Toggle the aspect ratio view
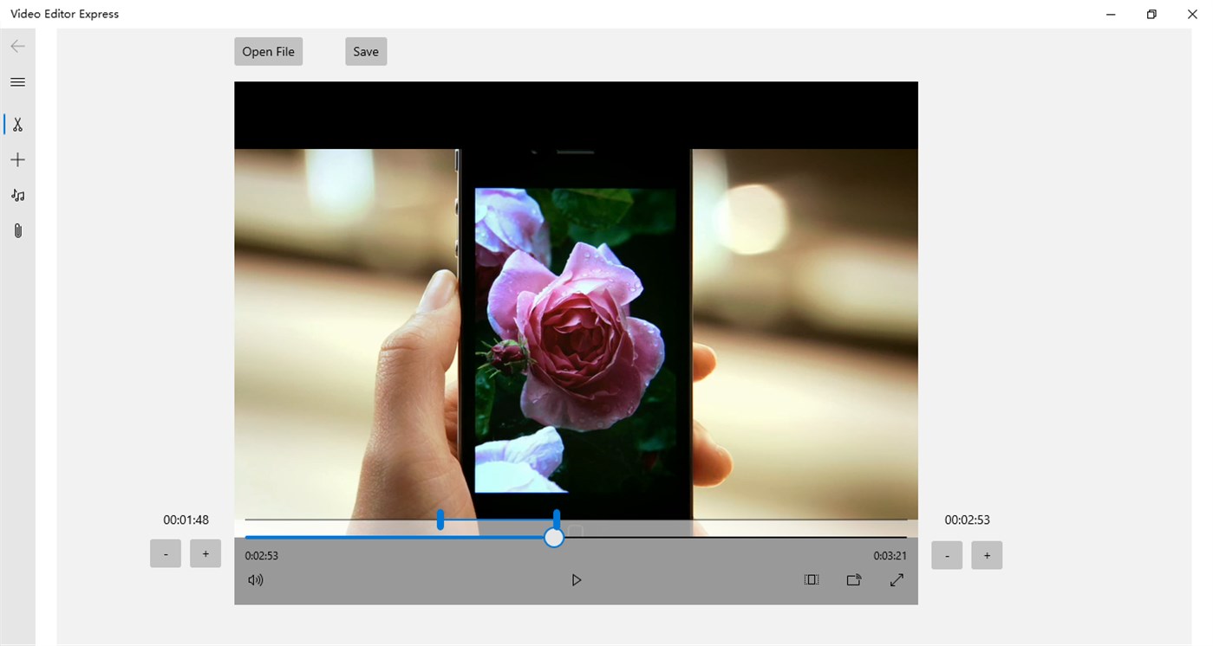Viewport: 1213px width, 646px height. coord(812,579)
